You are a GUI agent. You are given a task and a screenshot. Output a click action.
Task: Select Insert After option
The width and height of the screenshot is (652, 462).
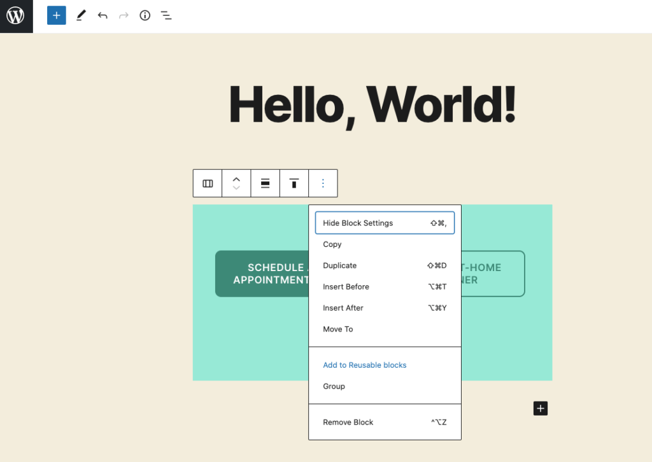tap(343, 308)
